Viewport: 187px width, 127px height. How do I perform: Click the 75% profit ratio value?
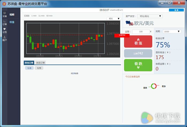163,45
